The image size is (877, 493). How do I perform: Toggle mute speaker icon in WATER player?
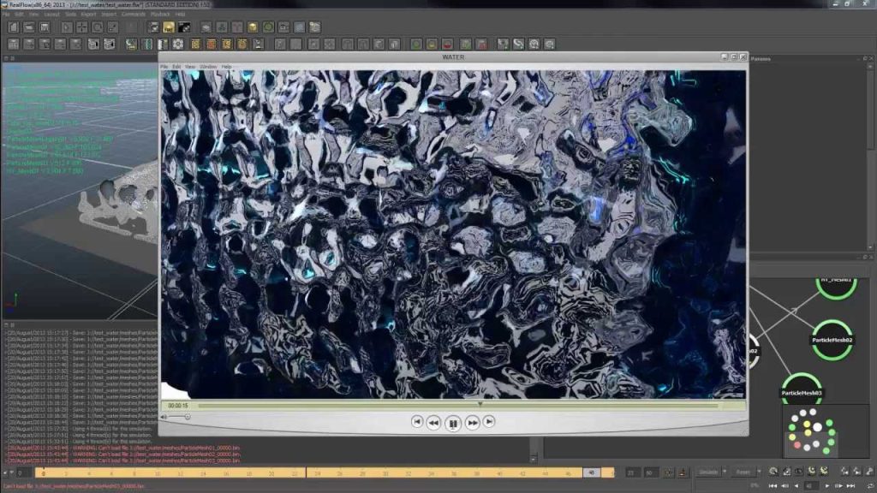point(164,417)
